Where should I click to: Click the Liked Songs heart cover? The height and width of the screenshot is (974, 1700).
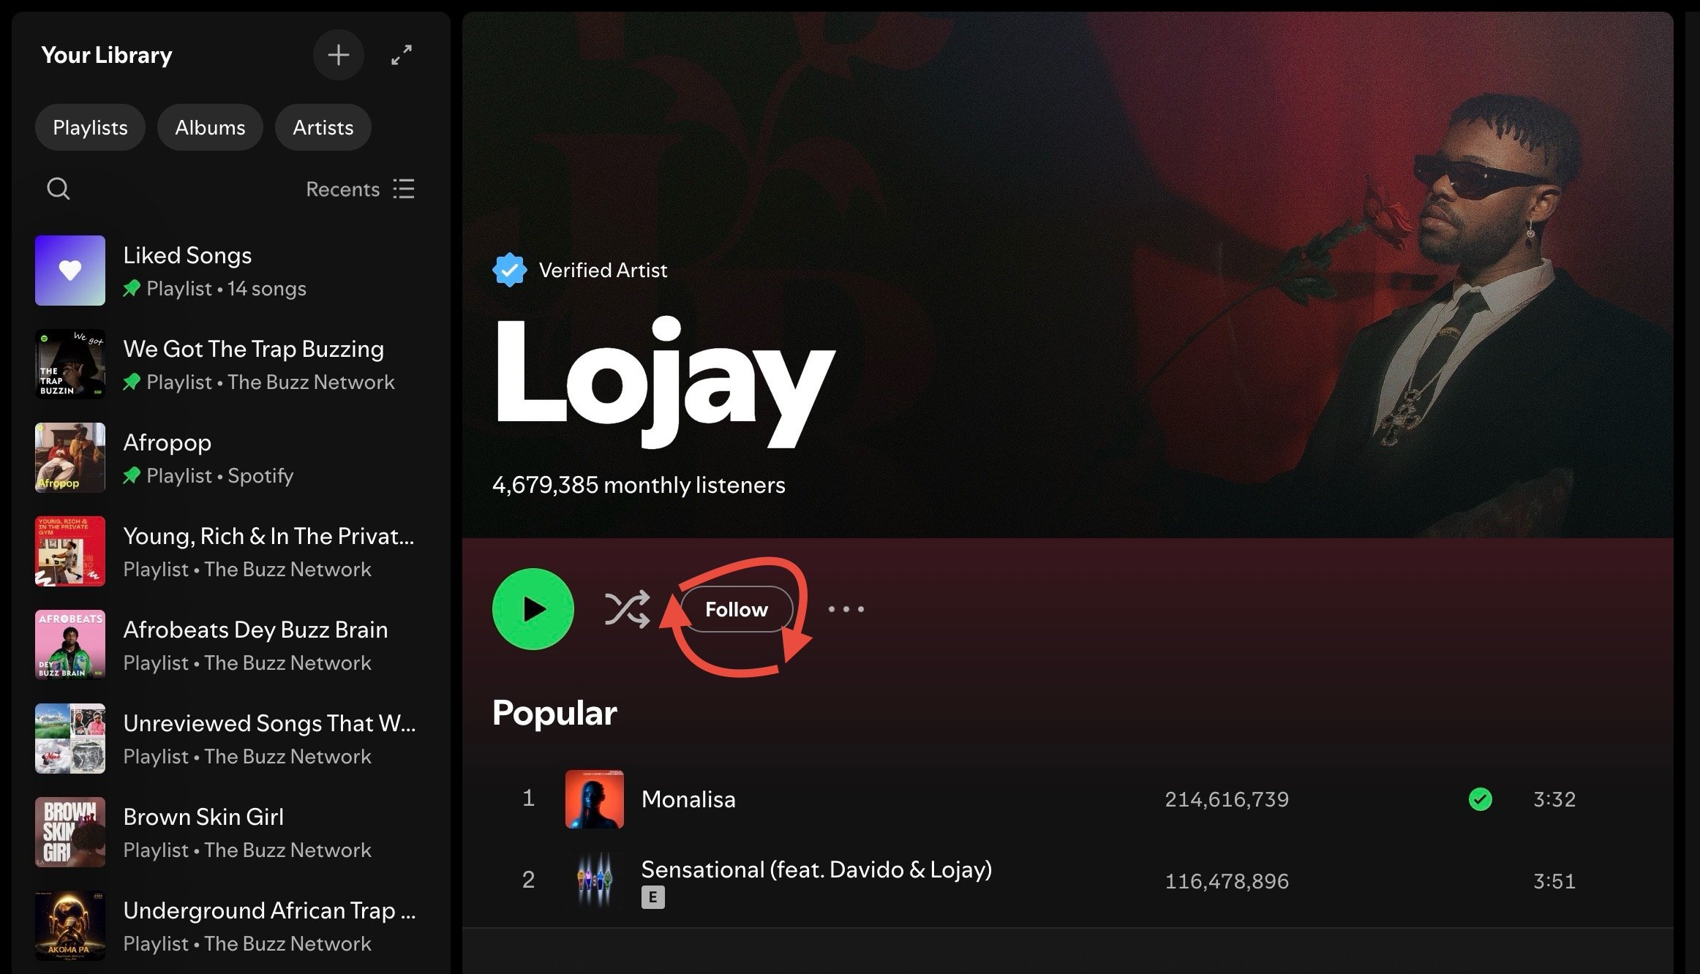[x=70, y=271]
